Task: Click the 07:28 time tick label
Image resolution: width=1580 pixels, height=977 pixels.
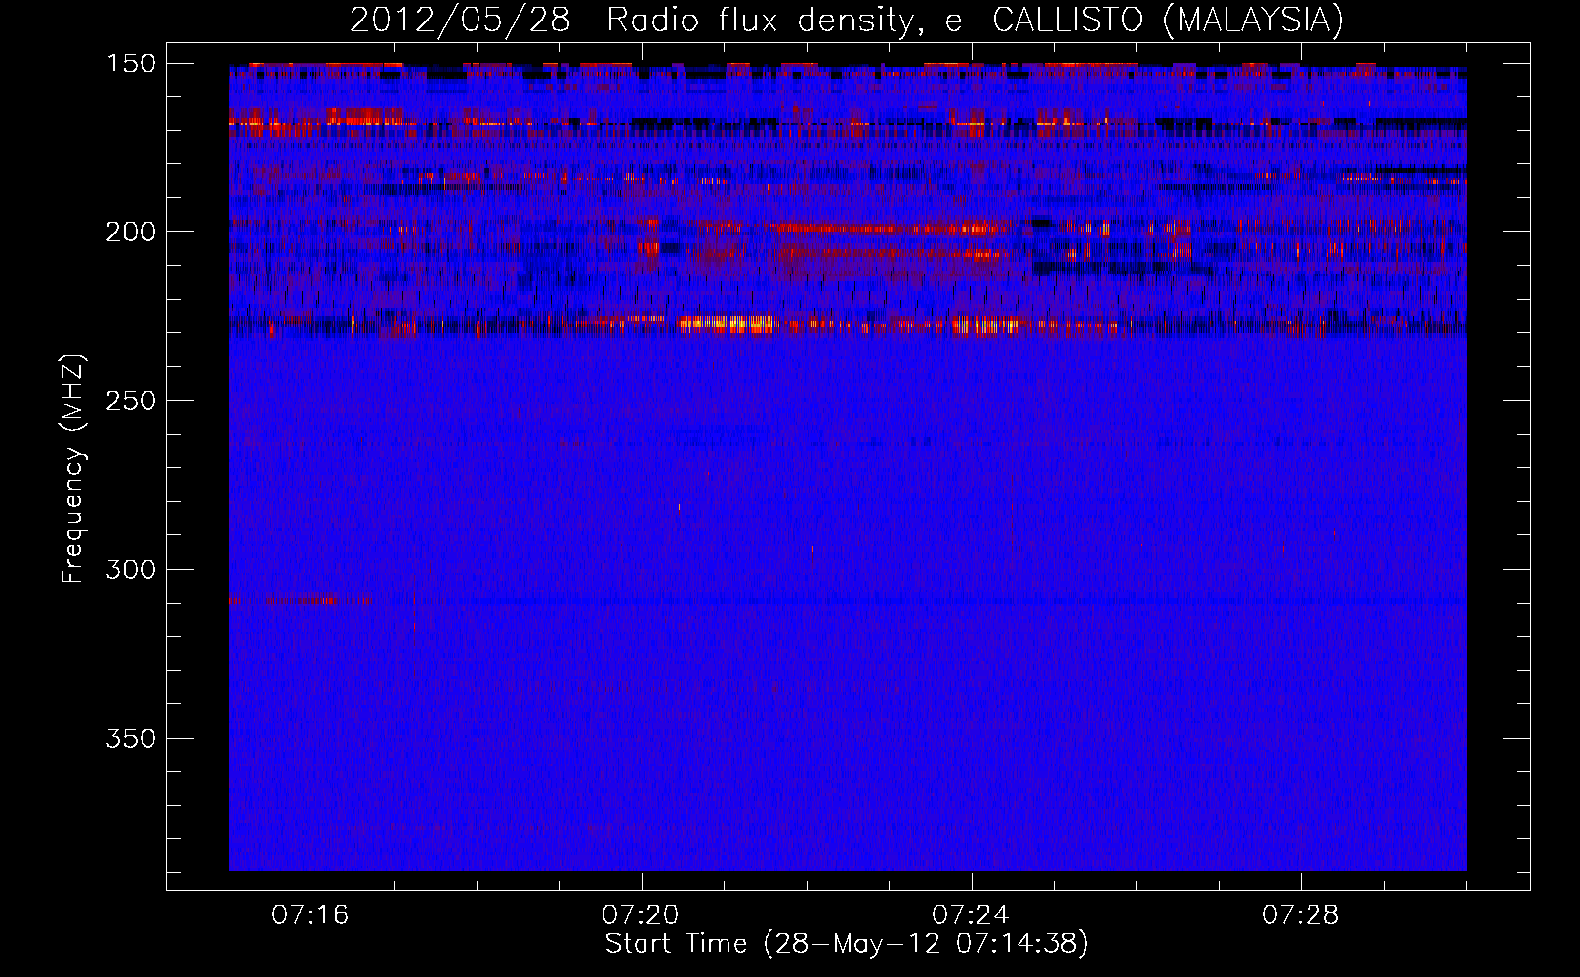Action: (x=1301, y=914)
